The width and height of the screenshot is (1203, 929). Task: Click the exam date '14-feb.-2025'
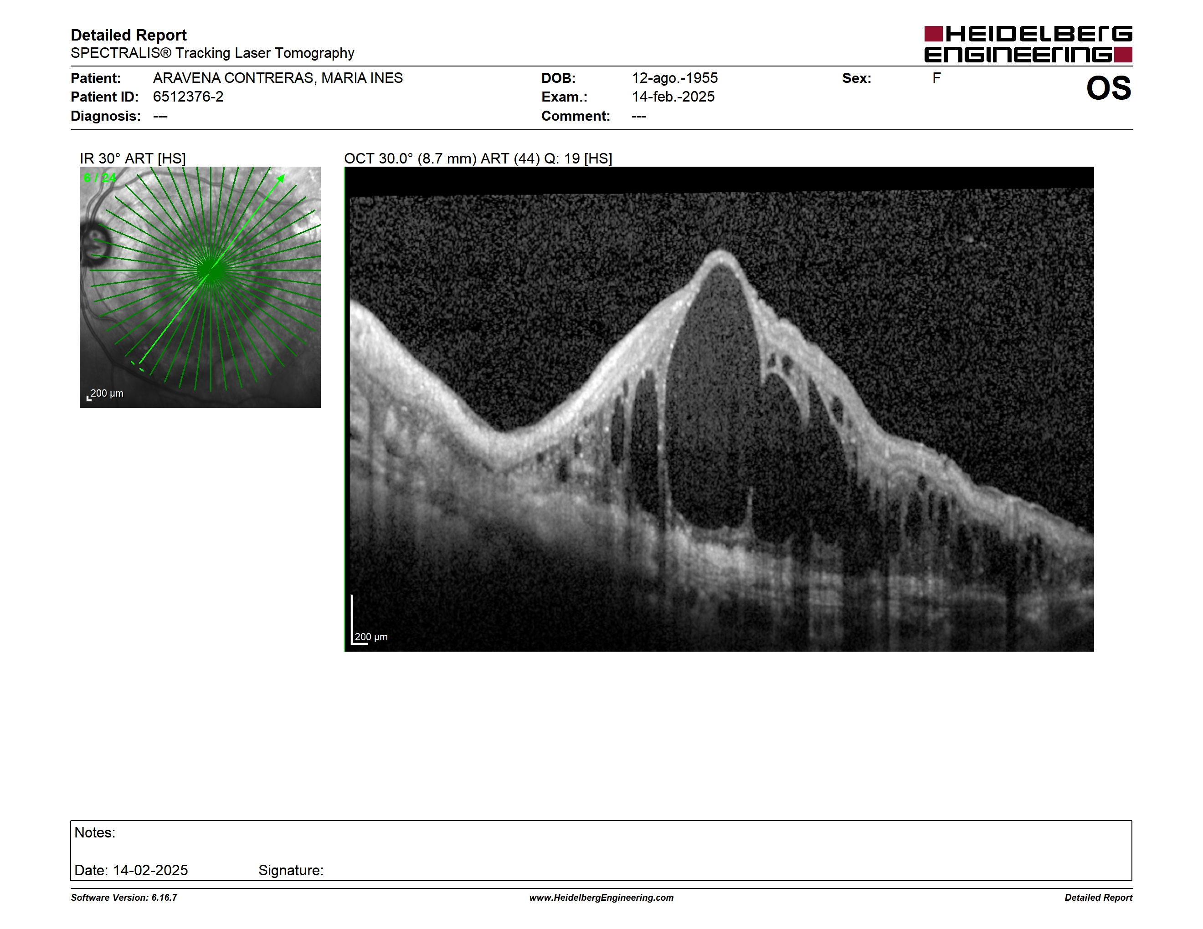(x=673, y=96)
